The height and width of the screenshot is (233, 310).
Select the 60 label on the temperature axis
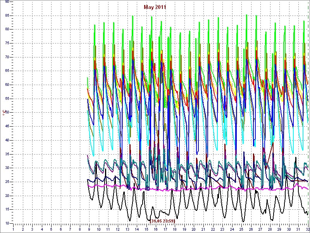[x=7, y=85]
